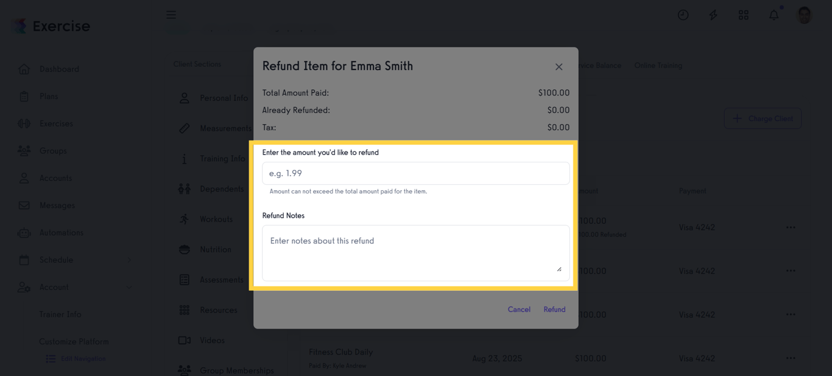Toggle the hamburger menu icon
The image size is (832, 376).
(x=171, y=15)
